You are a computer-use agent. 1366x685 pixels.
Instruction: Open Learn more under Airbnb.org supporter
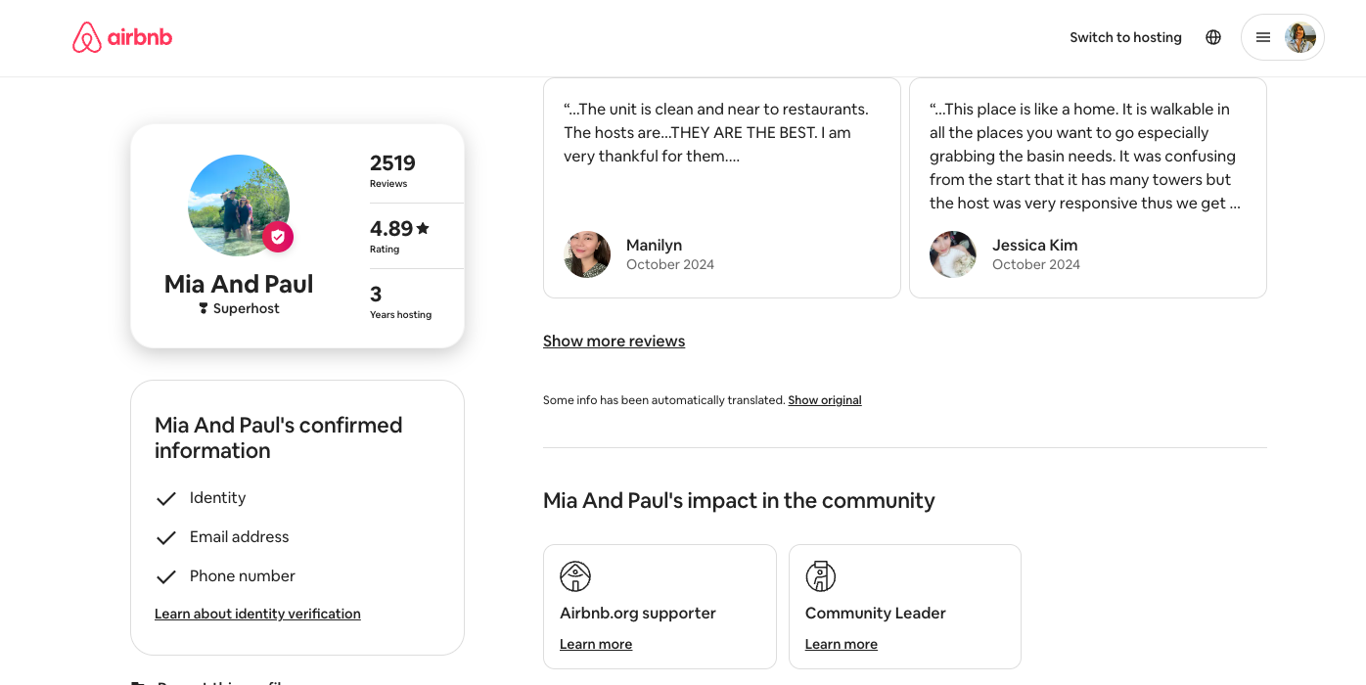[x=596, y=644]
